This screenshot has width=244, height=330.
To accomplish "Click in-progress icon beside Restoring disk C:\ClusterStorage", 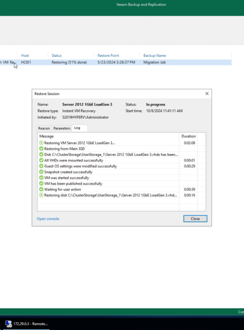I will [x=41, y=195].
